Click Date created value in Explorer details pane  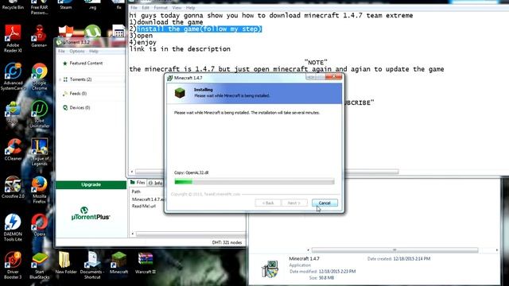[x=412, y=259]
